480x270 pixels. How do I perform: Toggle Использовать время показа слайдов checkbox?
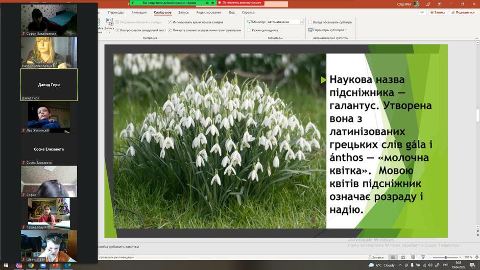[170, 22]
